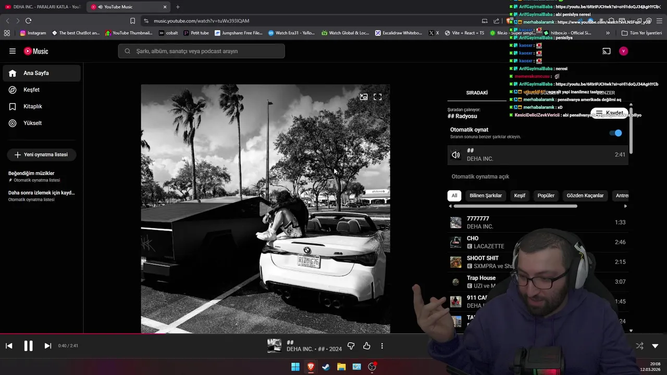Go to Ana Sayfa in sidebar
Screen dimensions: 667x375
(x=42, y=73)
